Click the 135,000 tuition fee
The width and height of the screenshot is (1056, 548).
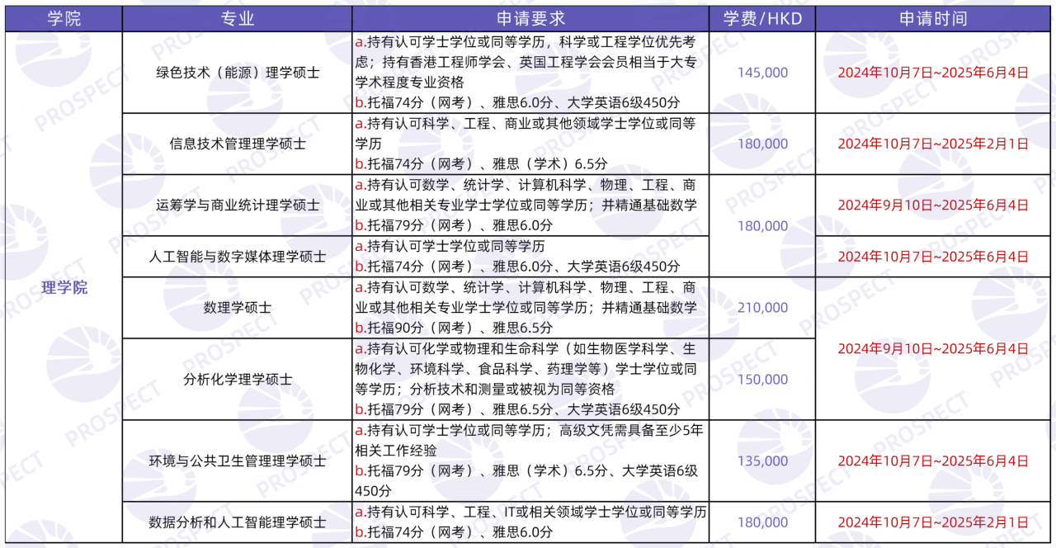763,461
